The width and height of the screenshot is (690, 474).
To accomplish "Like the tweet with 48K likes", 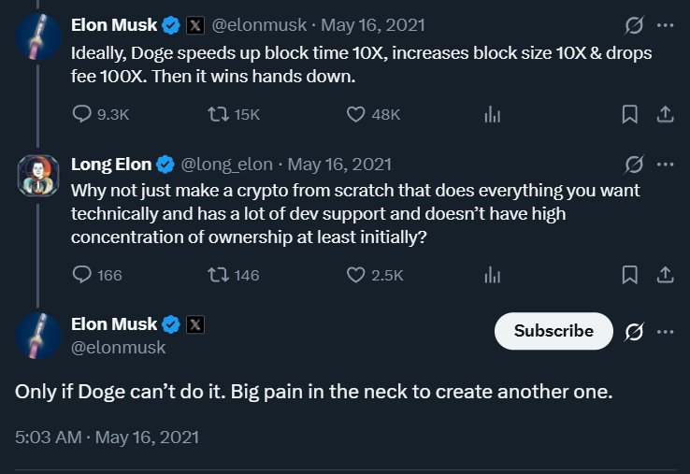I will 355,114.
